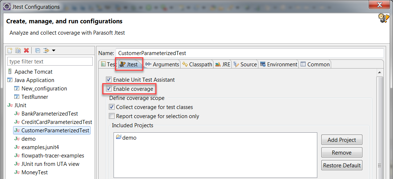393x179 pixels.
Task: Select JUnit run from UTA view
Action: [47, 164]
